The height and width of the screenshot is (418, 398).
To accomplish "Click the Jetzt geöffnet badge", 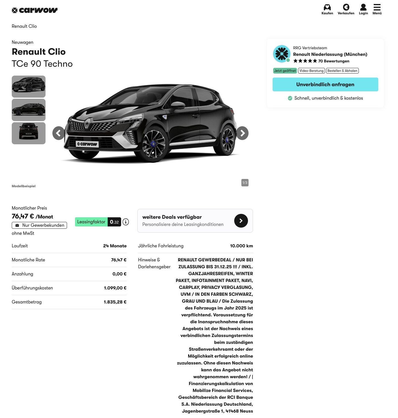I will [x=285, y=71].
